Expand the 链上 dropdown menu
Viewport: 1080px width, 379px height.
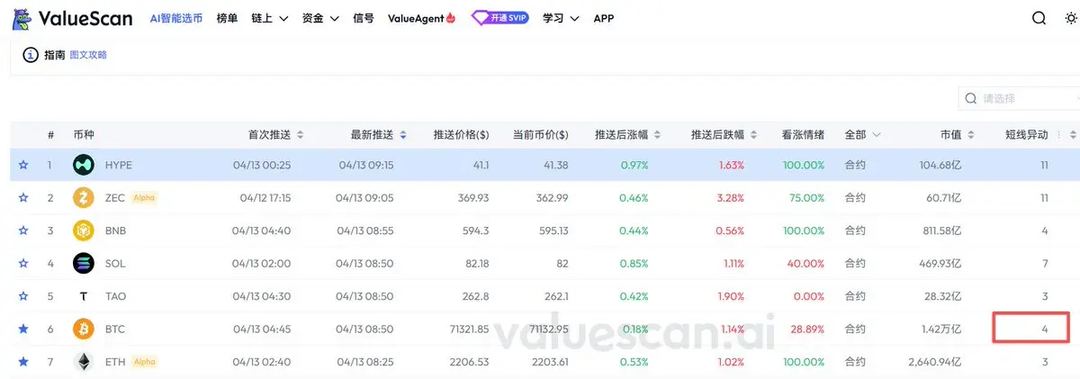pos(270,18)
